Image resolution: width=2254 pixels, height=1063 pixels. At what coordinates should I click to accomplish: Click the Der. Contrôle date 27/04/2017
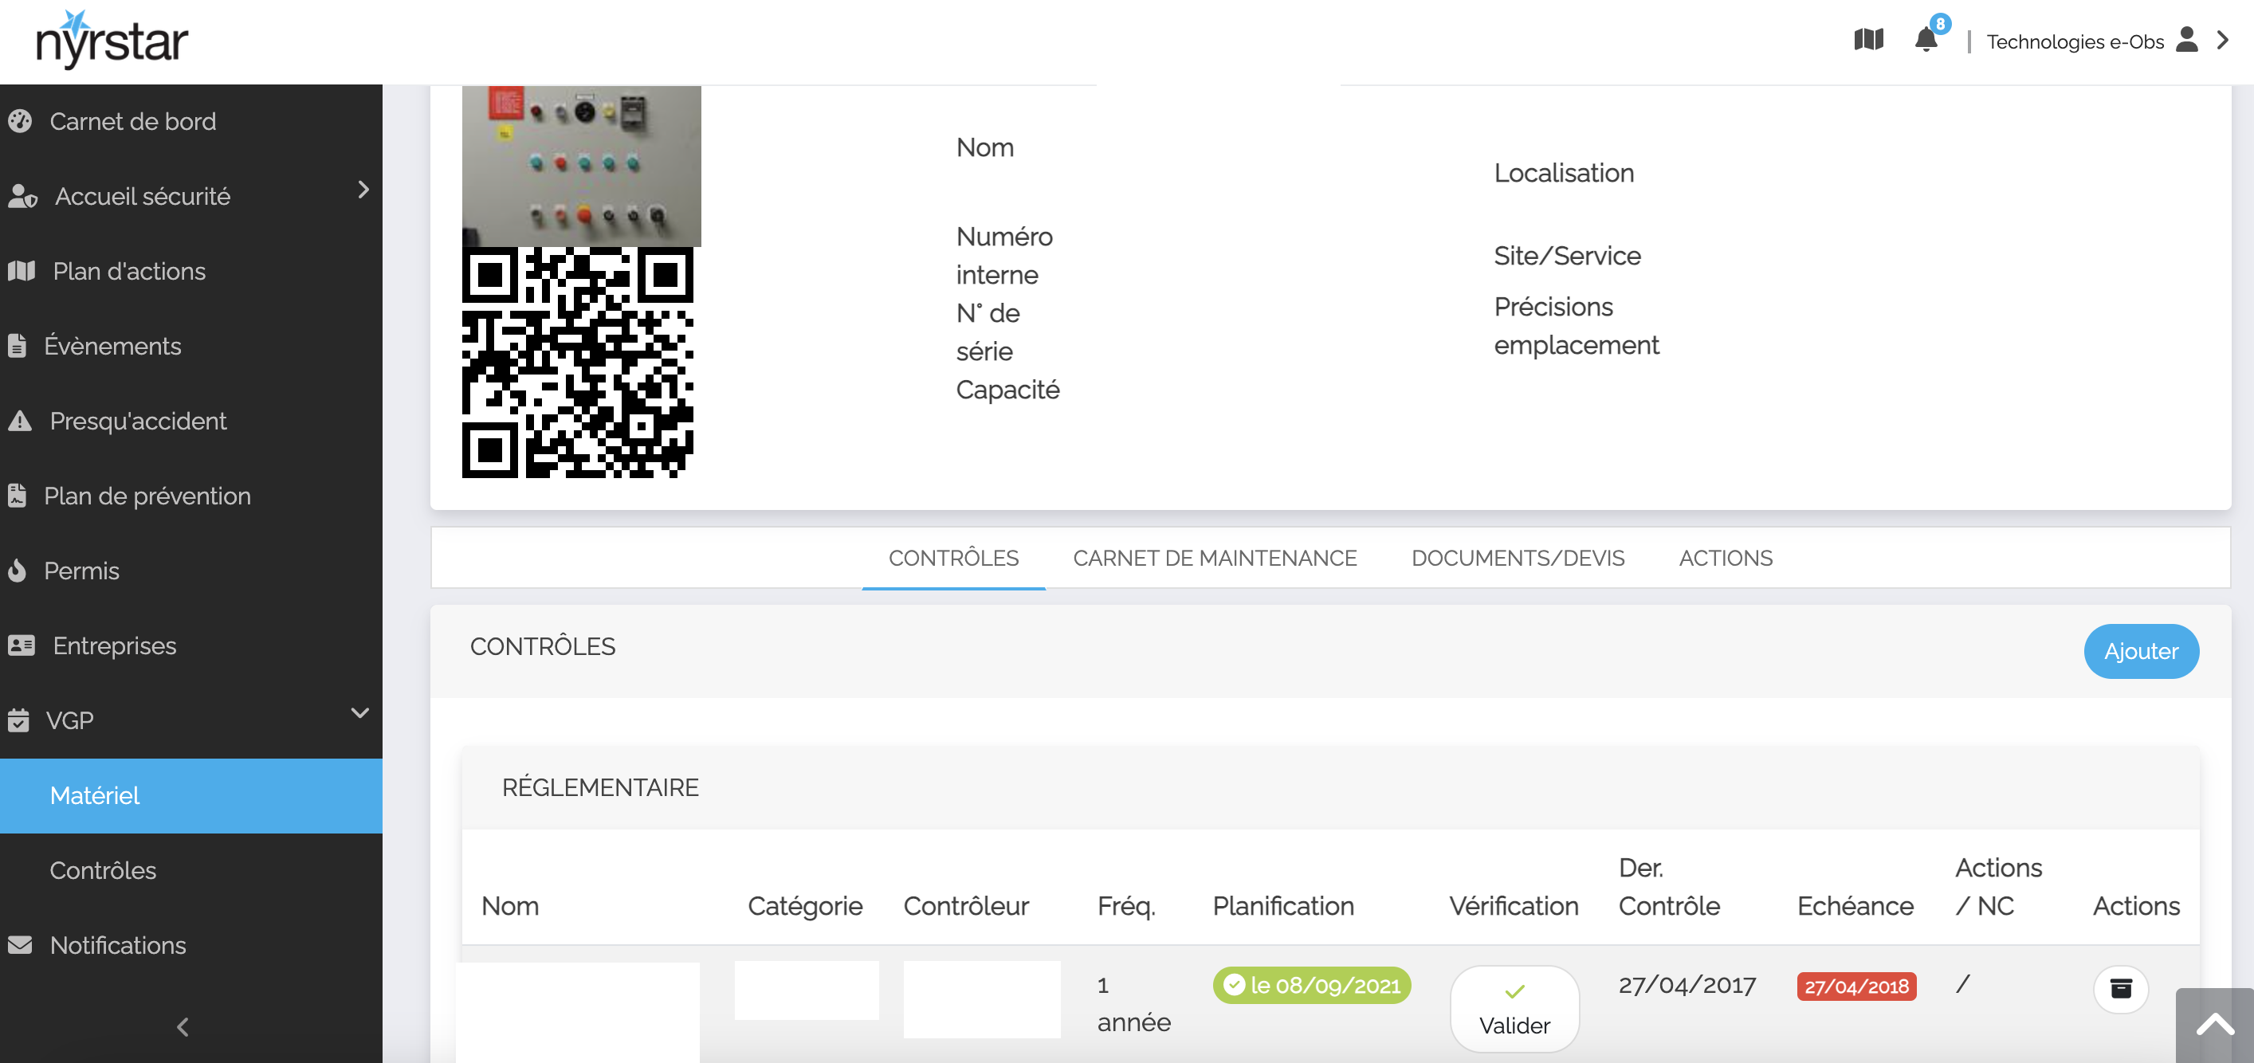1687,985
